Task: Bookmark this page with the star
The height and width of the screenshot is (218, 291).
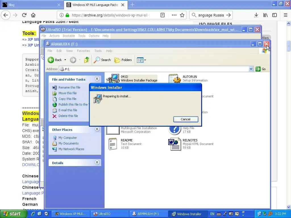Action: click(x=182, y=15)
